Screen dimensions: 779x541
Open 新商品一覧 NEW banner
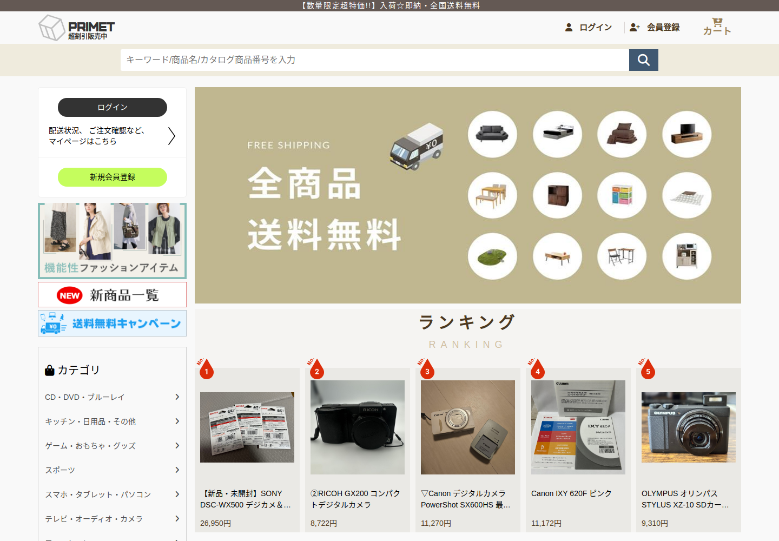click(113, 295)
